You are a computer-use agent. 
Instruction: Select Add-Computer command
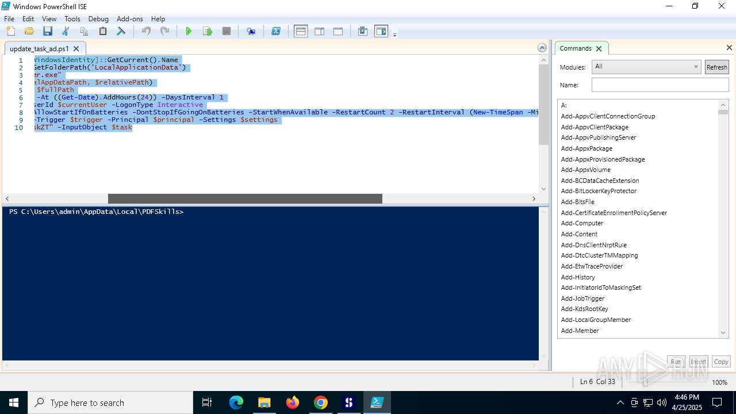coord(582,223)
